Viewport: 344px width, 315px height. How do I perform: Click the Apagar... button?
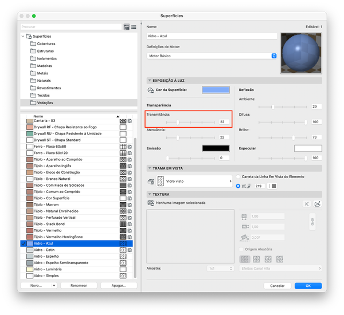pos(119,286)
